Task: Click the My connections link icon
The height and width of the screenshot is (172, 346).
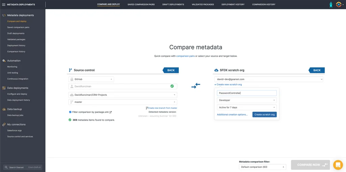Action: click(4, 125)
